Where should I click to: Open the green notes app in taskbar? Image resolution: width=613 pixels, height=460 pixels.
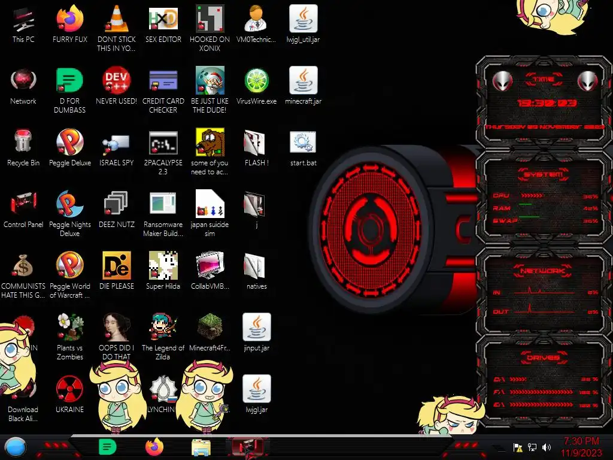[x=108, y=447]
